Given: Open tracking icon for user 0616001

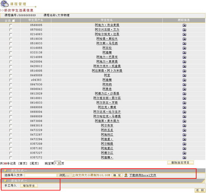Looking at the screenshot, I should tap(184, 98).
